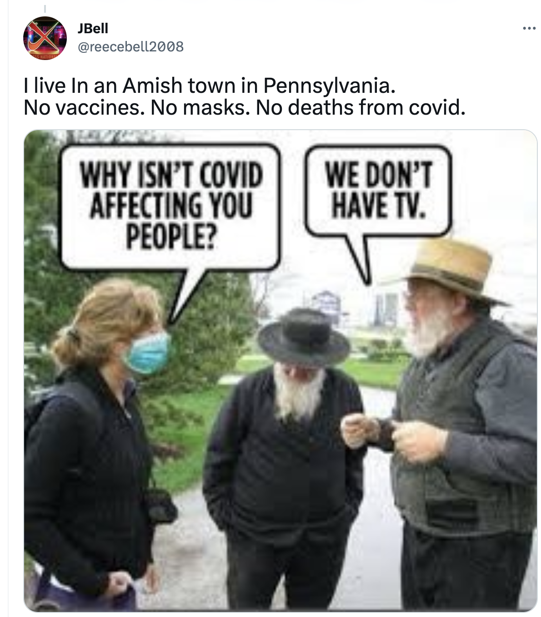Click the tweet text about Amish town
Viewport: 541px width, 617px height.
click(245, 96)
